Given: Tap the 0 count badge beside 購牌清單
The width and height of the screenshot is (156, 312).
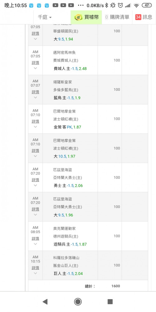Looking at the screenshot, I should pos(106,17).
